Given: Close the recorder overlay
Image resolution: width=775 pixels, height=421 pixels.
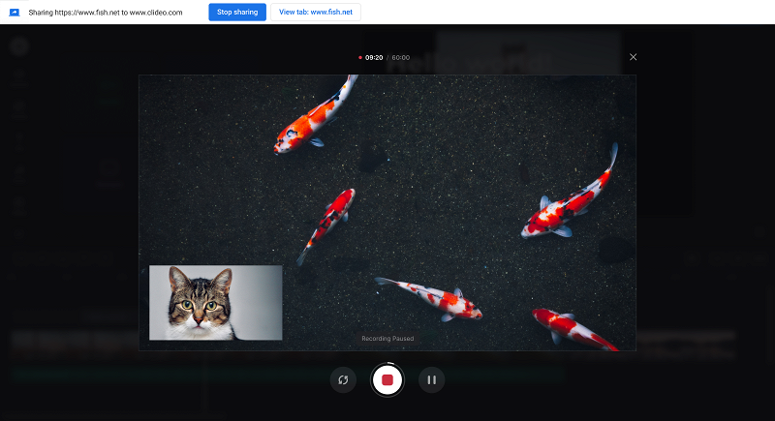Looking at the screenshot, I should (x=634, y=57).
